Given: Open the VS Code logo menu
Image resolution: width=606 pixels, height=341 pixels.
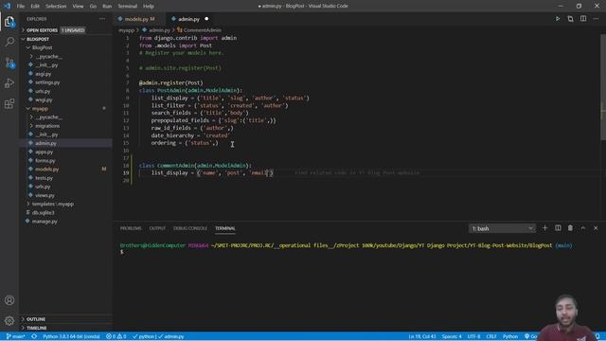Looking at the screenshot, I should [7, 6].
